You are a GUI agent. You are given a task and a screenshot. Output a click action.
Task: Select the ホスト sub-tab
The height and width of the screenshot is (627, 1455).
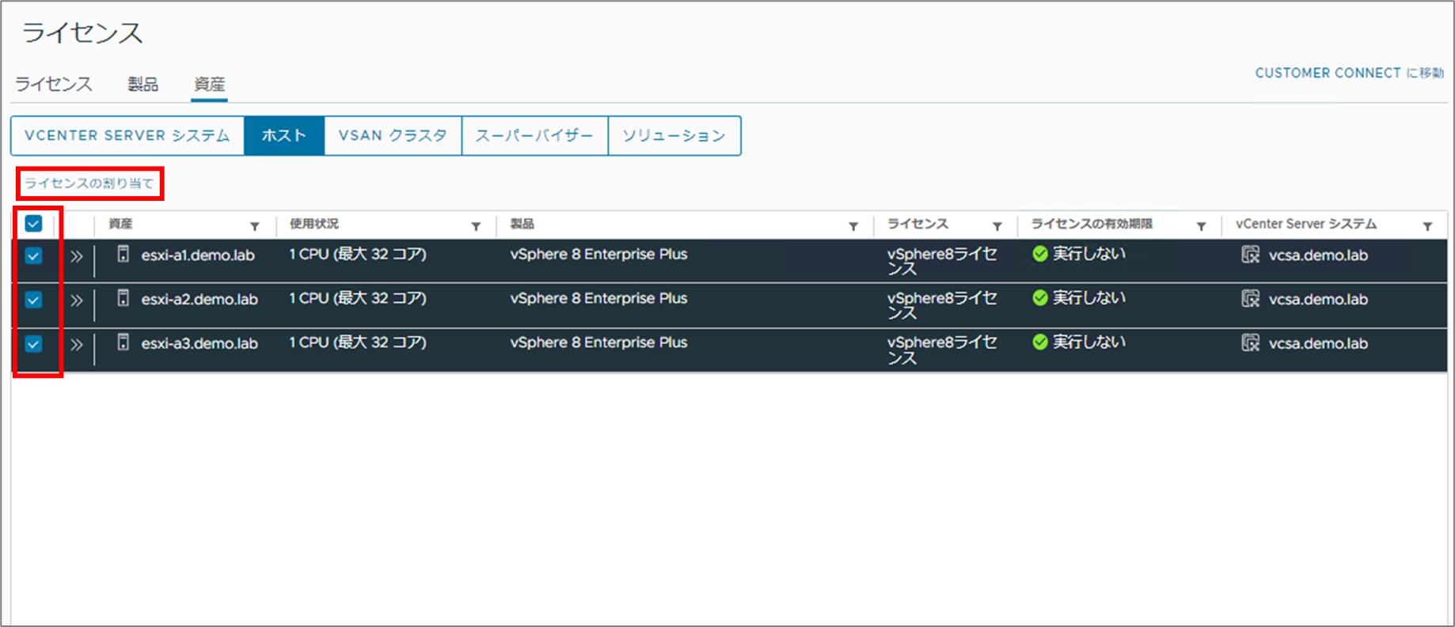[284, 135]
